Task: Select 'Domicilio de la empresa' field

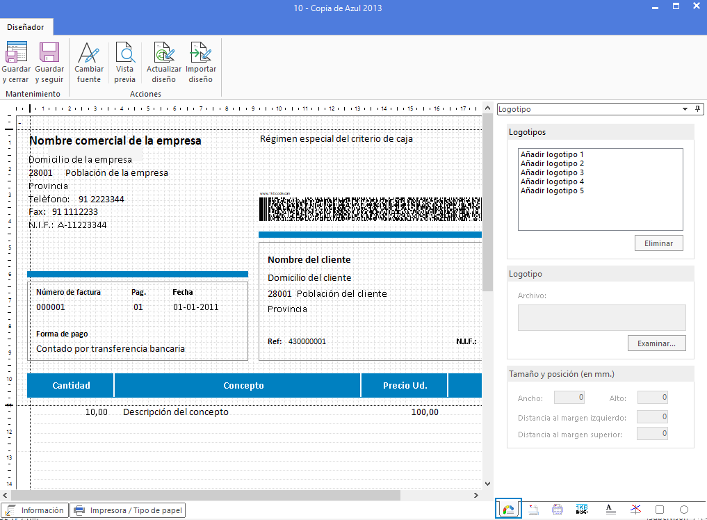Action: pos(80,160)
